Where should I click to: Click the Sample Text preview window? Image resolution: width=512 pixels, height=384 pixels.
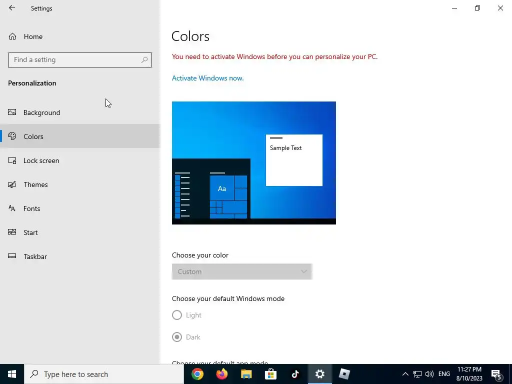(x=294, y=160)
